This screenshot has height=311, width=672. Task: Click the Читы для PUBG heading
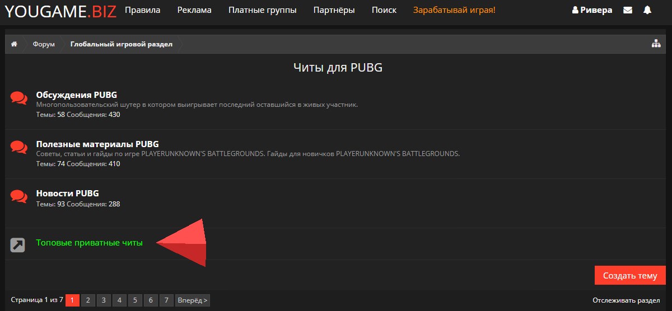pyautogui.click(x=338, y=68)
